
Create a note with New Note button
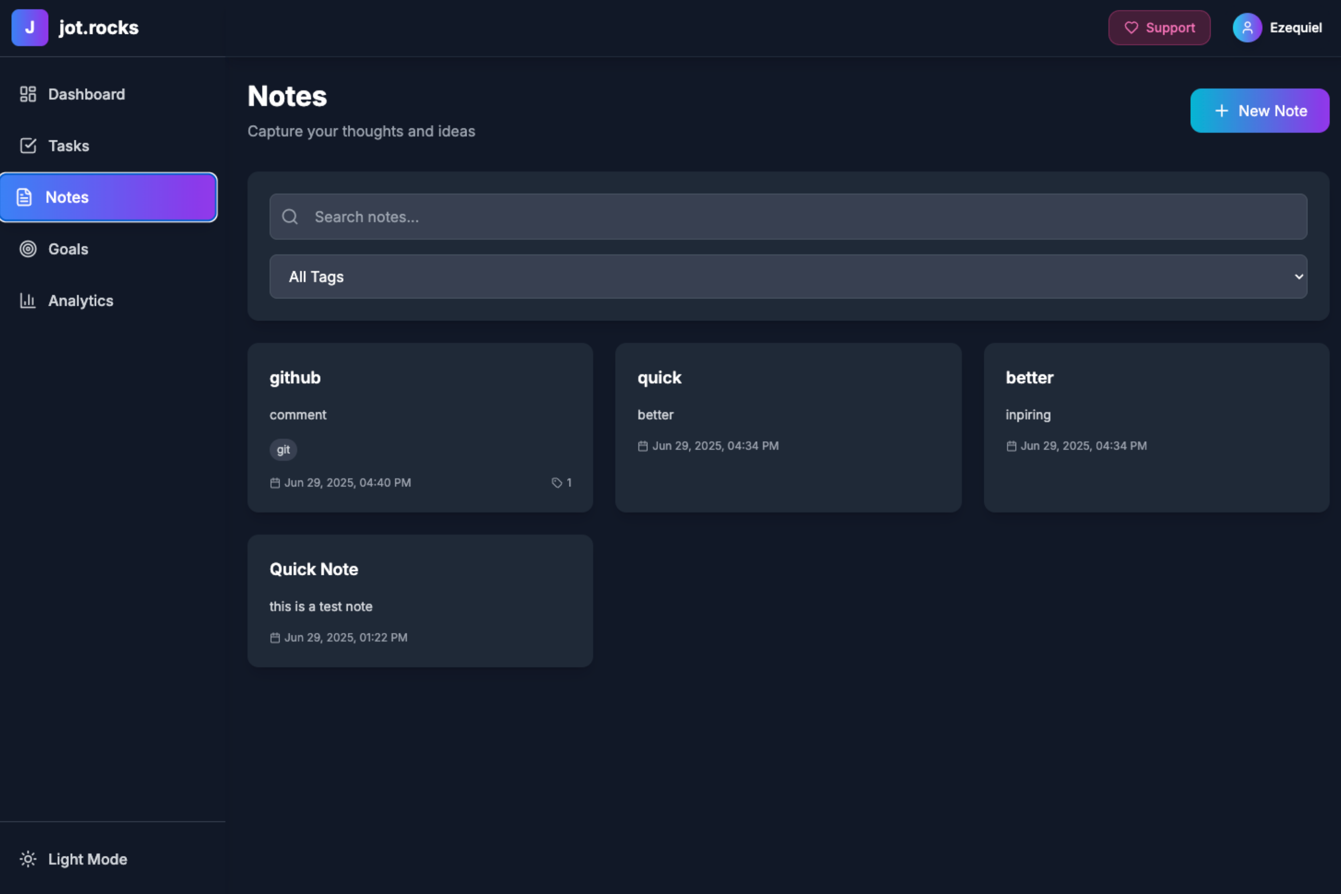coord(1260,110)
